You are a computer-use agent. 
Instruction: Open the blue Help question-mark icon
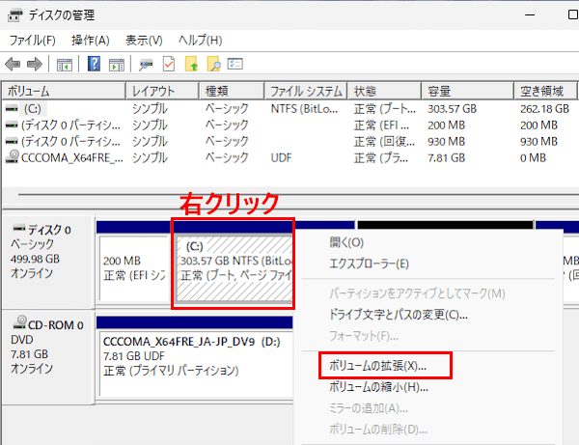coord(94,64)
